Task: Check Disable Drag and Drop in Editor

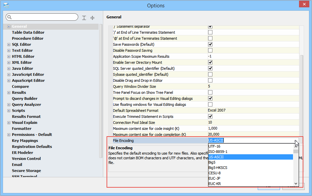Action: click(210, 80)
